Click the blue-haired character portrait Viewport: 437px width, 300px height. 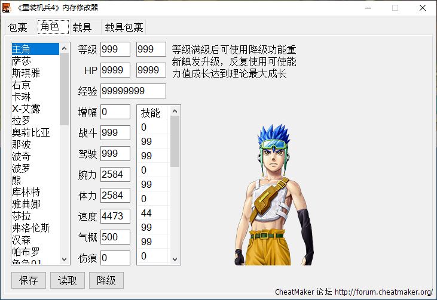pyautogui.click(x=274, y=195)
